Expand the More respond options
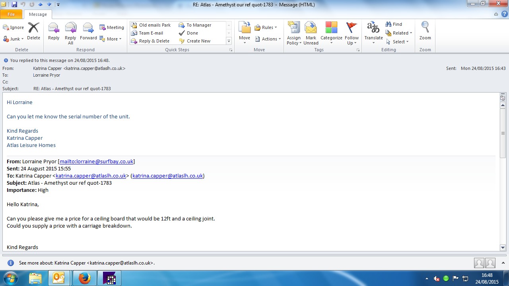Viewport: 509px width, 286px height. (111, 39)
